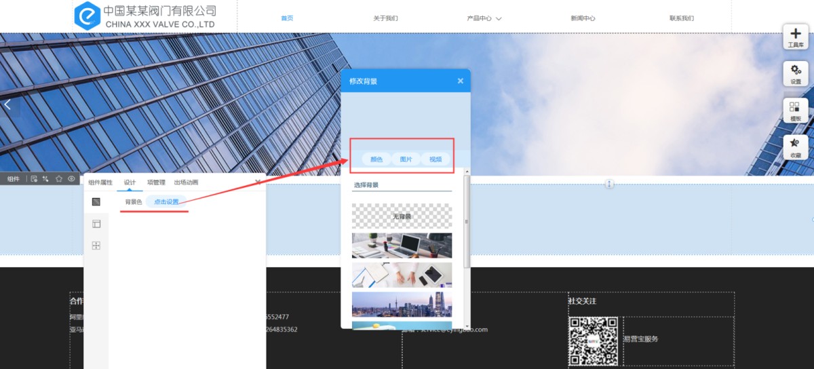Image resolution: width=814 pixels, height=369 pixels.
Task: Switch to 设计 tab
Action: [130, 182]
